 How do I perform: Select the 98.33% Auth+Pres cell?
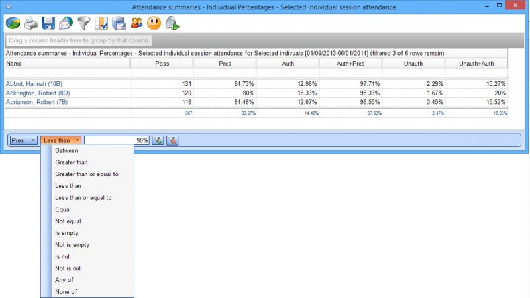tap(350, 93)
